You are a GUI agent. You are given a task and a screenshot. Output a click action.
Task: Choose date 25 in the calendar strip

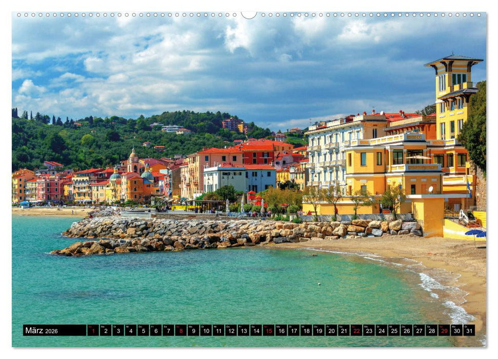point(394,330)
